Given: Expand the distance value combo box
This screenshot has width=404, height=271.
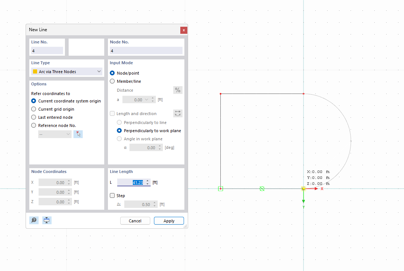Looking at the screenshot, I should (147, 99).
